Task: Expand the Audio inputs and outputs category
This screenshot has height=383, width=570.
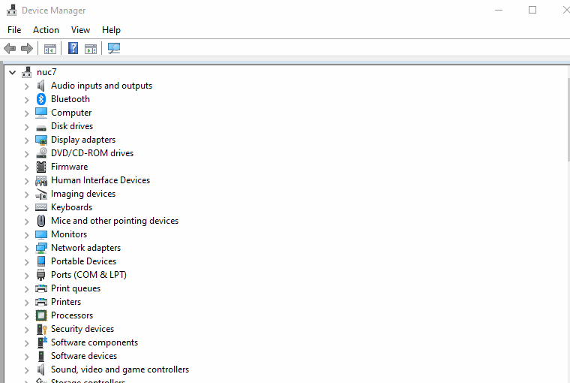Action: (26, 86)
